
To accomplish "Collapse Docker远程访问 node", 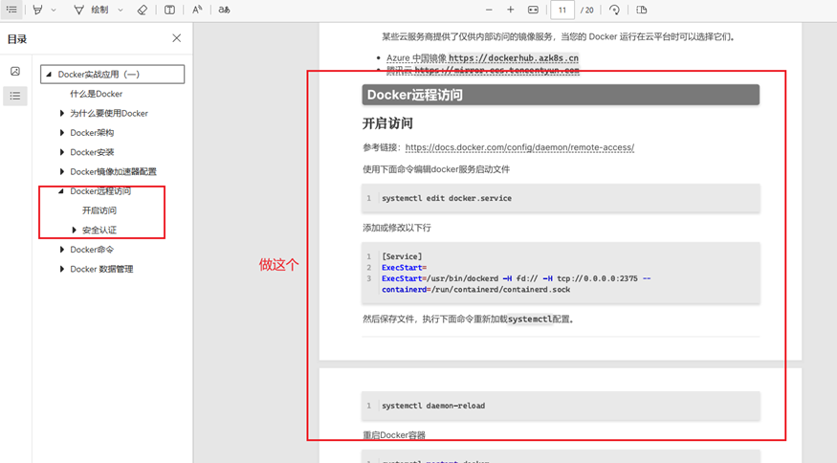I will coord(61,190).
